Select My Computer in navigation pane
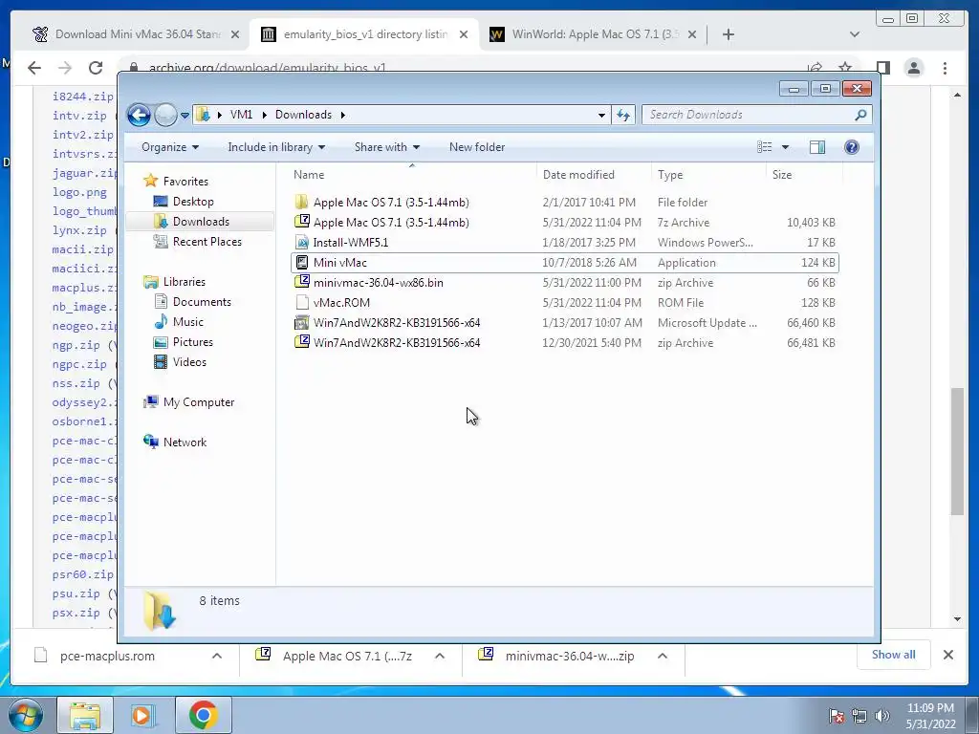This screenshot has width=979, height=734. tap(199, 402)
